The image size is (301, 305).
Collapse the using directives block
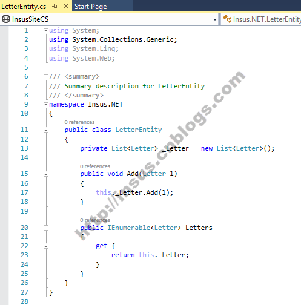pyautogui.click(x=46, y=31)
